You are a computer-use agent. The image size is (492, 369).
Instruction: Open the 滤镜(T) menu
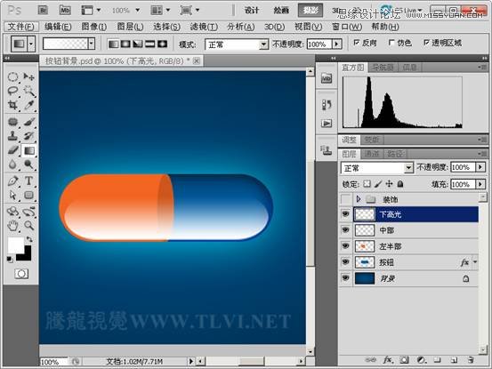pyautogui.click(x=204, y=27)
